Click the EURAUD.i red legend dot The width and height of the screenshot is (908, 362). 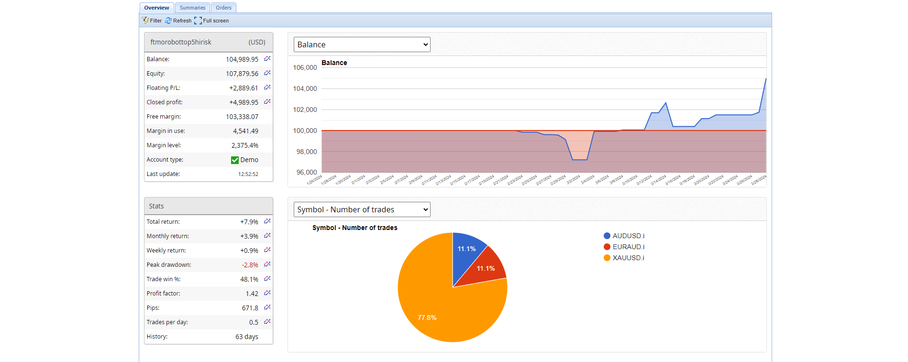coord(607,247)
